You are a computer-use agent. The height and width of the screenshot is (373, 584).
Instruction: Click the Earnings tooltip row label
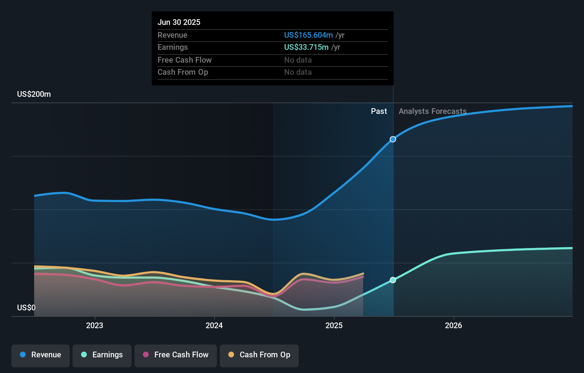coord(172,47)
